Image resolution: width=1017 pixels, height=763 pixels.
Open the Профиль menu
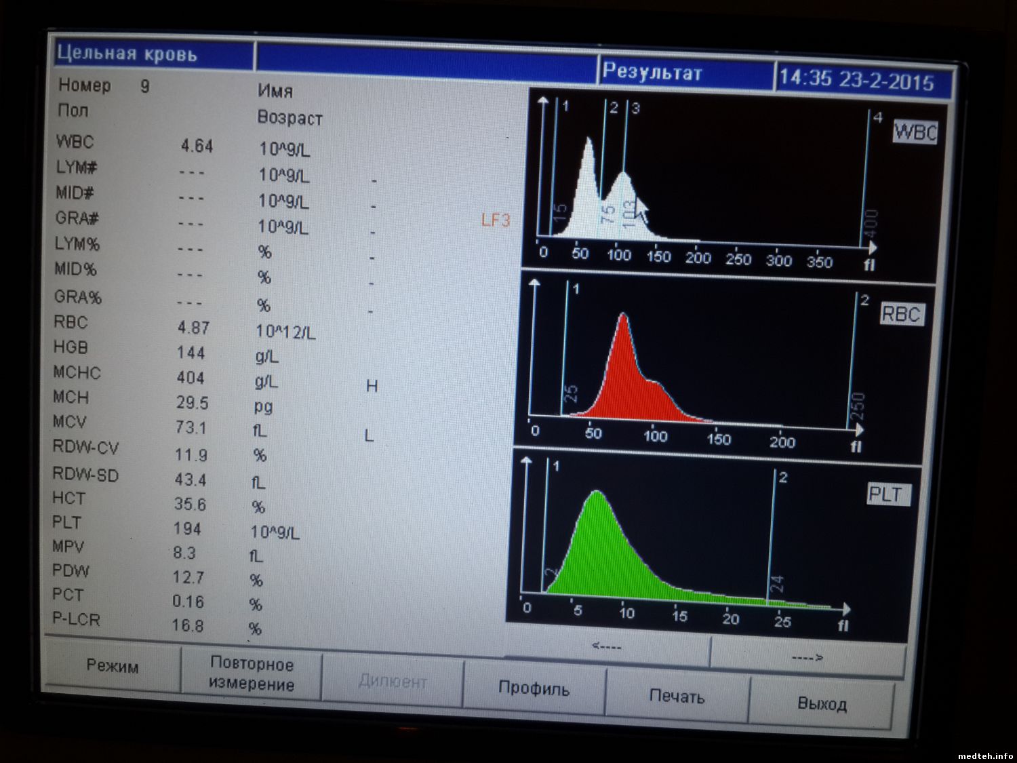click(x=534, y=688)
